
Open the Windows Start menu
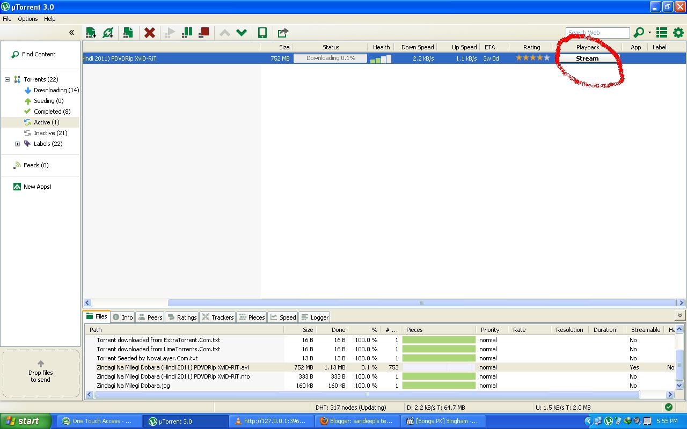tap(26, 421)
